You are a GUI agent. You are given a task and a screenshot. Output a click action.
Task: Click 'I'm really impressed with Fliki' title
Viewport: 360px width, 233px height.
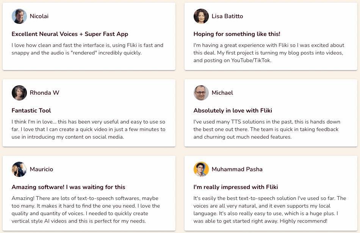pos(236,187)
